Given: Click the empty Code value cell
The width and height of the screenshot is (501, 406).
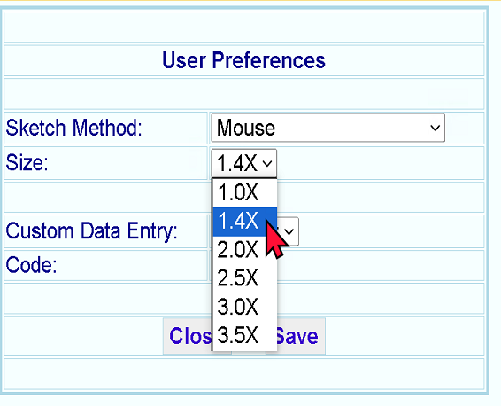Looking at the screenshot, I should tap(381, 266).
